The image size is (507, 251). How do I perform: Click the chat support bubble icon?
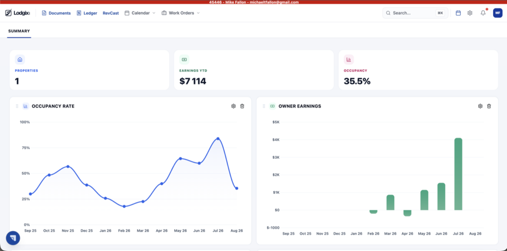pos(13,238)
